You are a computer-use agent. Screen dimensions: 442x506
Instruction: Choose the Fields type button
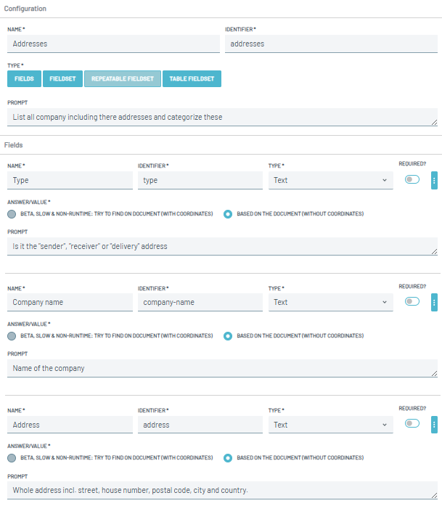[x=24, y=78]
